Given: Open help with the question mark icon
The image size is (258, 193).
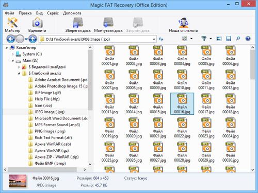Looking at the screenshot, I should [248, 39].
